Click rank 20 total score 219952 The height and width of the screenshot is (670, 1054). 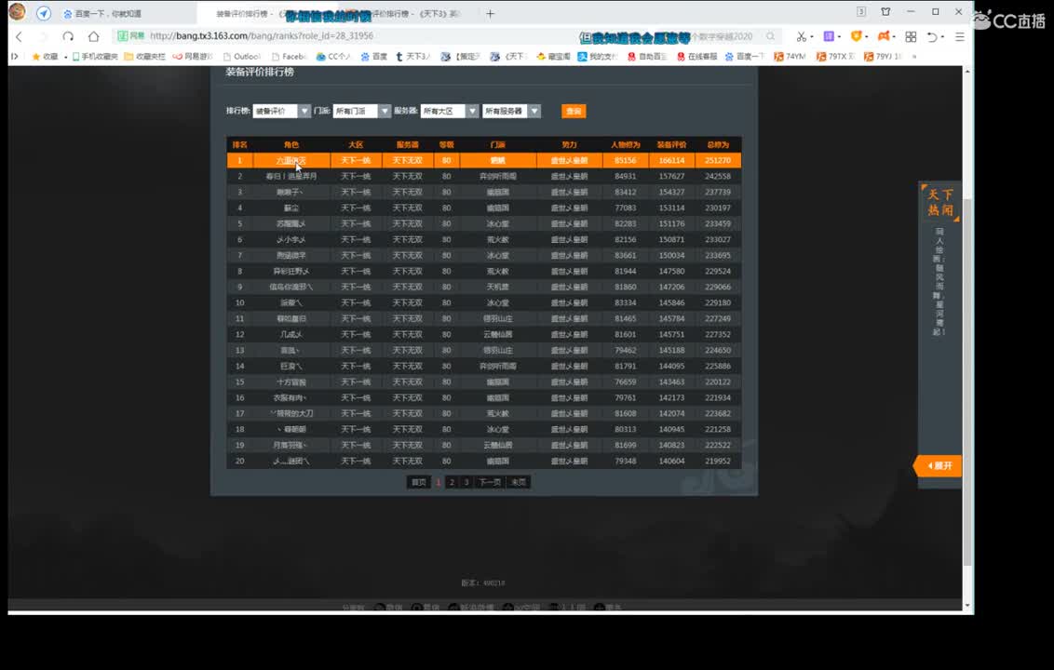tap(717, 461)
